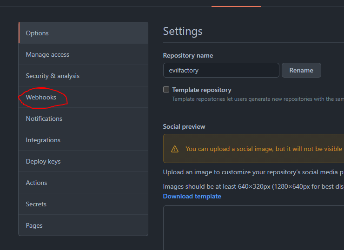Screen dimensions: 344x250
Task: Click the Download template link
Action: pyautogui.click(x=192, y=196)
